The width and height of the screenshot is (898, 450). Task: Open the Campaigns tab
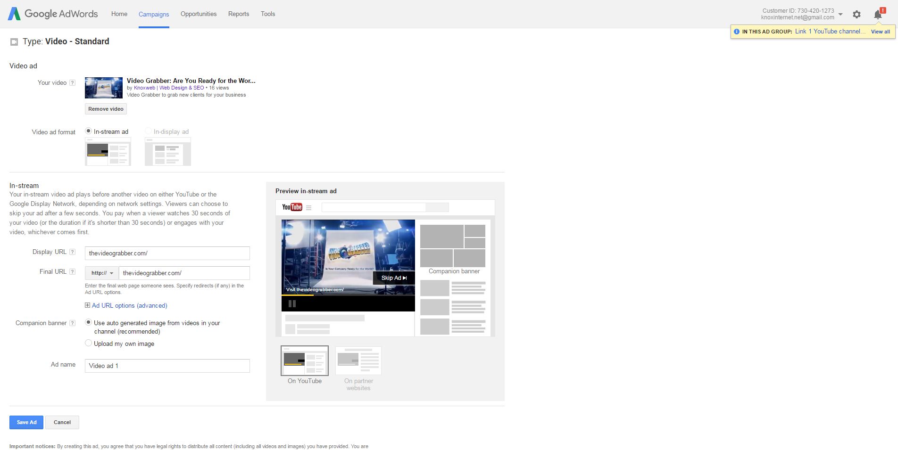[x=154, y=14]
